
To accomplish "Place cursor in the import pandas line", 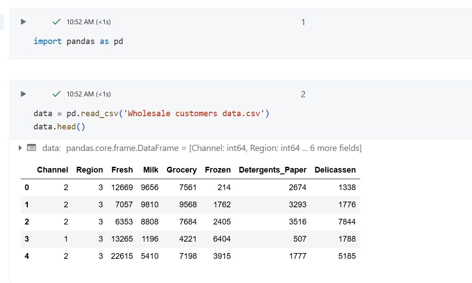I will pos(78,41).
